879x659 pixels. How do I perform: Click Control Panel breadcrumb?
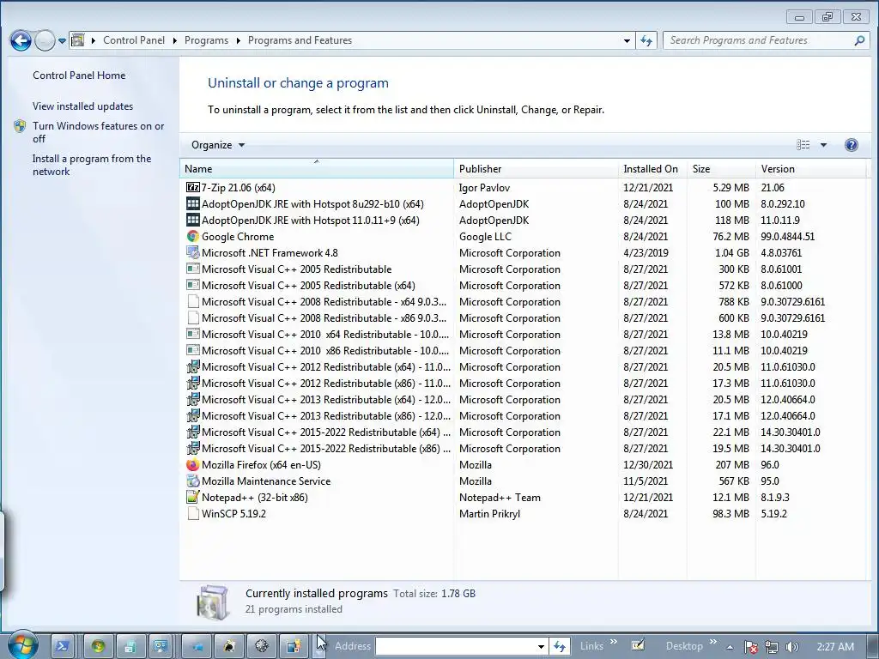pyautogui.click(x=134, y=40)
